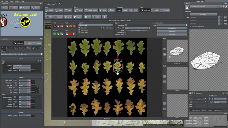Click the Randomize button in Generation panel
Screen dimensions: 228x128
[25, 8]
